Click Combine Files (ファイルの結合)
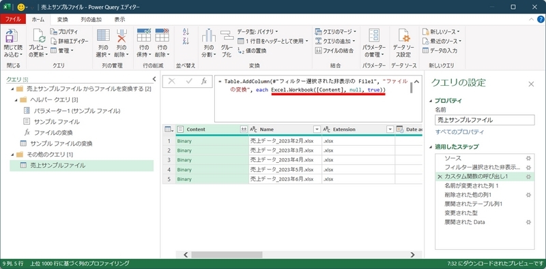The width and height of the screenshot is (546, 269). [334, 50]
